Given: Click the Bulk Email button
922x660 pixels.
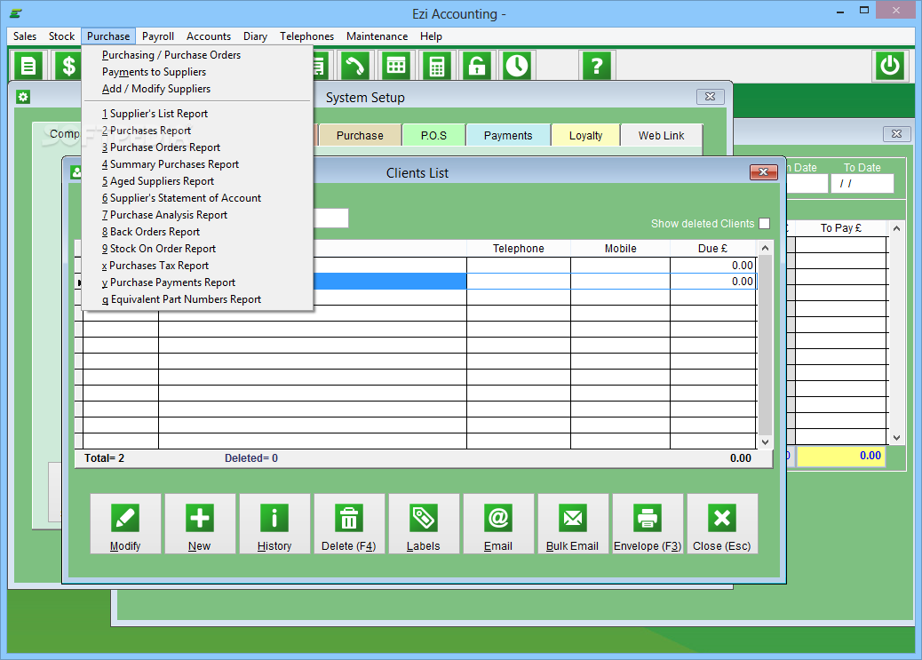Looking at the screenshot, I should pyautogui.click(x=573, y=523).
